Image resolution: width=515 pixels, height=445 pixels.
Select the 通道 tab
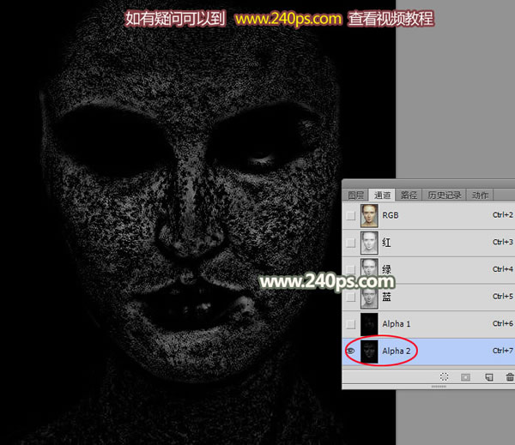(382, 195)
